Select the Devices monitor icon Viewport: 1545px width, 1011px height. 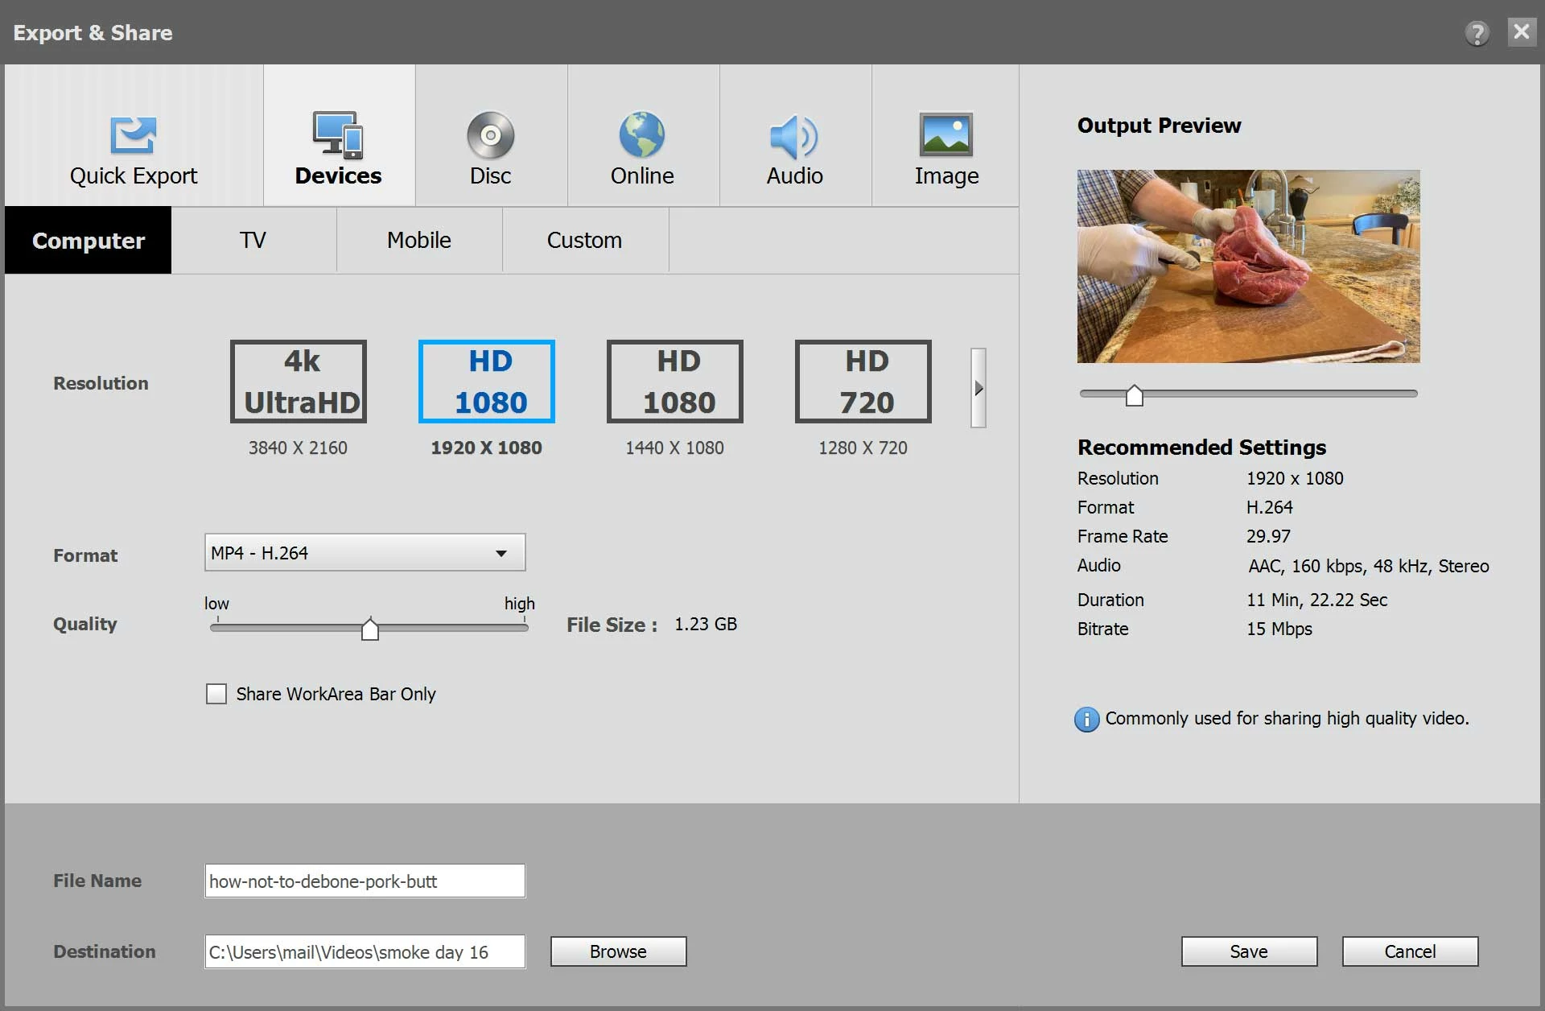tap(338, 134)
